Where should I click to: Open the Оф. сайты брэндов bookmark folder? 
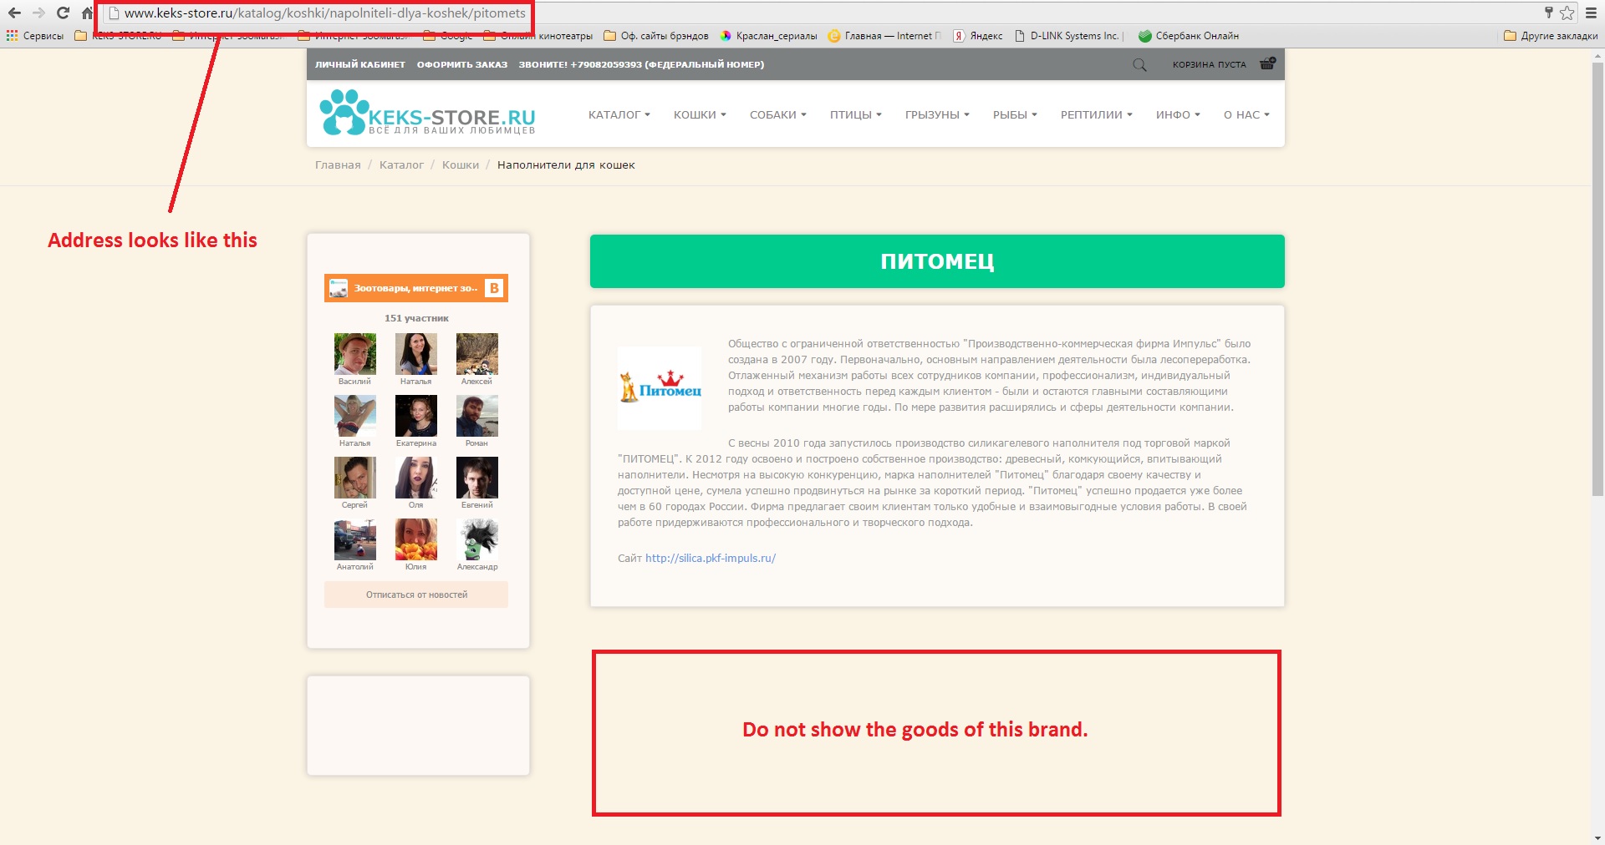tap(656, 36)
